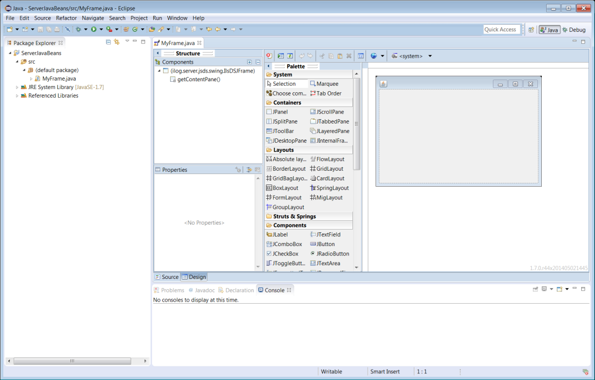
Task: Switch to the Debug perspective
Action: pos(573,30)
